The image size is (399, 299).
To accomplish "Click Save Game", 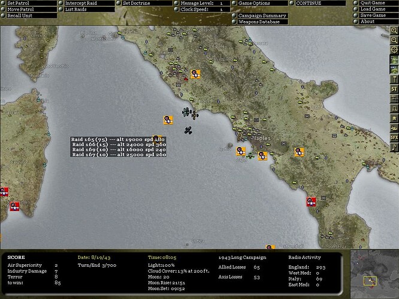I will click(x=376, y=15).
